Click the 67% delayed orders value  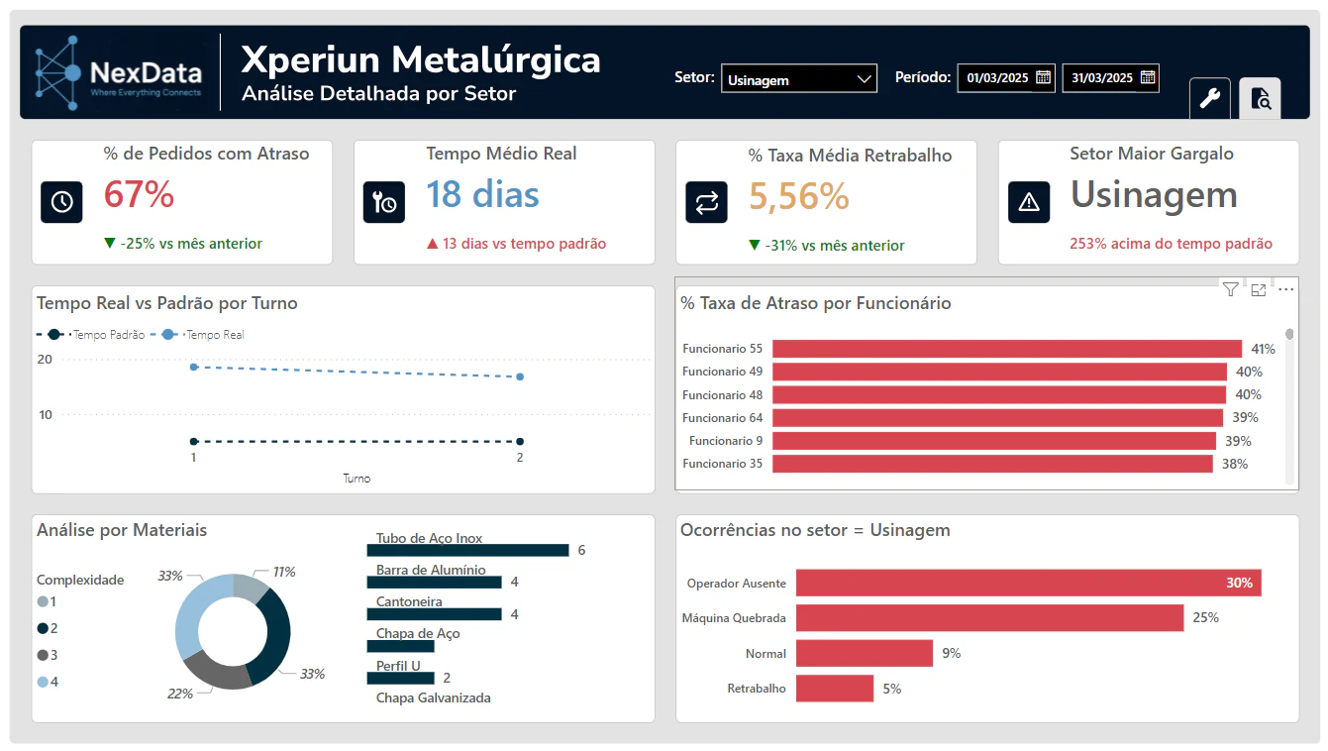[140, 195]
